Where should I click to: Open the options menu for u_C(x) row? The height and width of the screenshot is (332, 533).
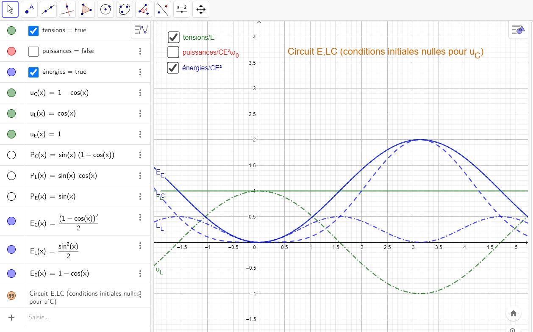pyautogui.click(x=140, y=93)
